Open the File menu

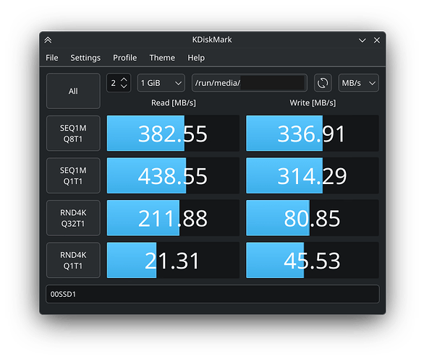(x=51, y=58)
